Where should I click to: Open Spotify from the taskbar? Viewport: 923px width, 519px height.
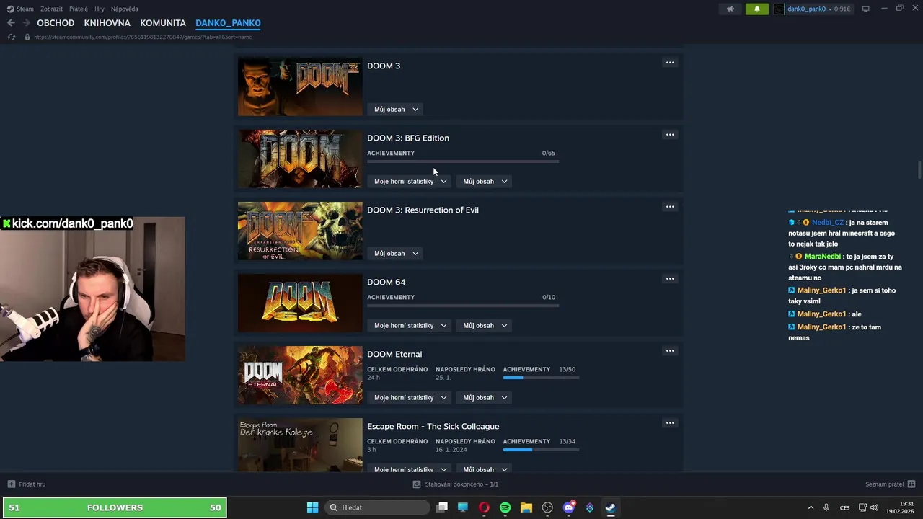[505, 507]
